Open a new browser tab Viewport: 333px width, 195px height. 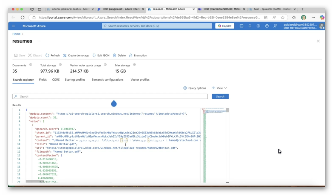(302, 9)
